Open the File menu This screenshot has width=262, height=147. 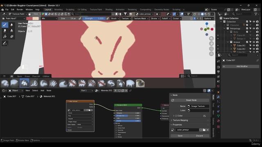click(x=7, y=10)
